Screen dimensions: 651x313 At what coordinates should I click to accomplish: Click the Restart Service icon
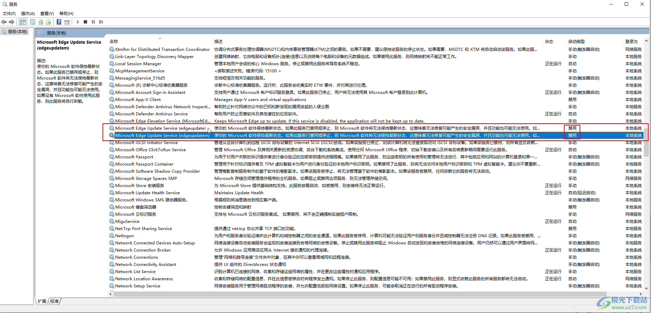pos(101,22)
